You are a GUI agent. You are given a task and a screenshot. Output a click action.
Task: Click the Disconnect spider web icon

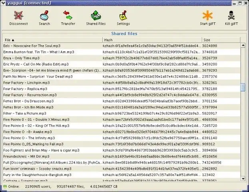(18, 16)
